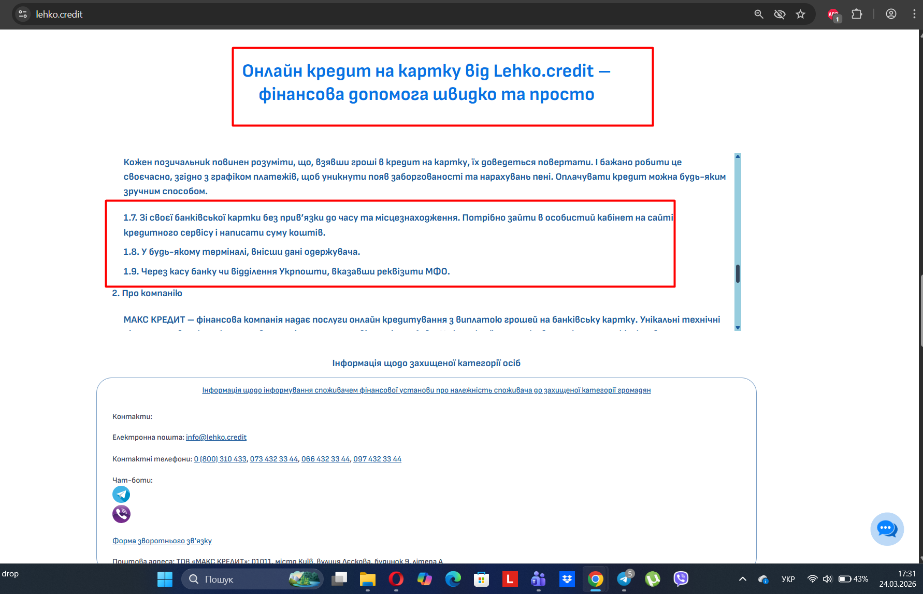Image resolution: width=923 pixels, height=594 pixels.
Task: Click the '2. Про компанію' section title
Action: pos(147,293)
